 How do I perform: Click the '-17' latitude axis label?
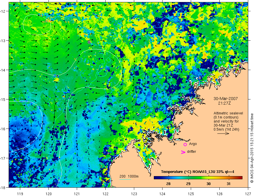click(x=3, y=158)
